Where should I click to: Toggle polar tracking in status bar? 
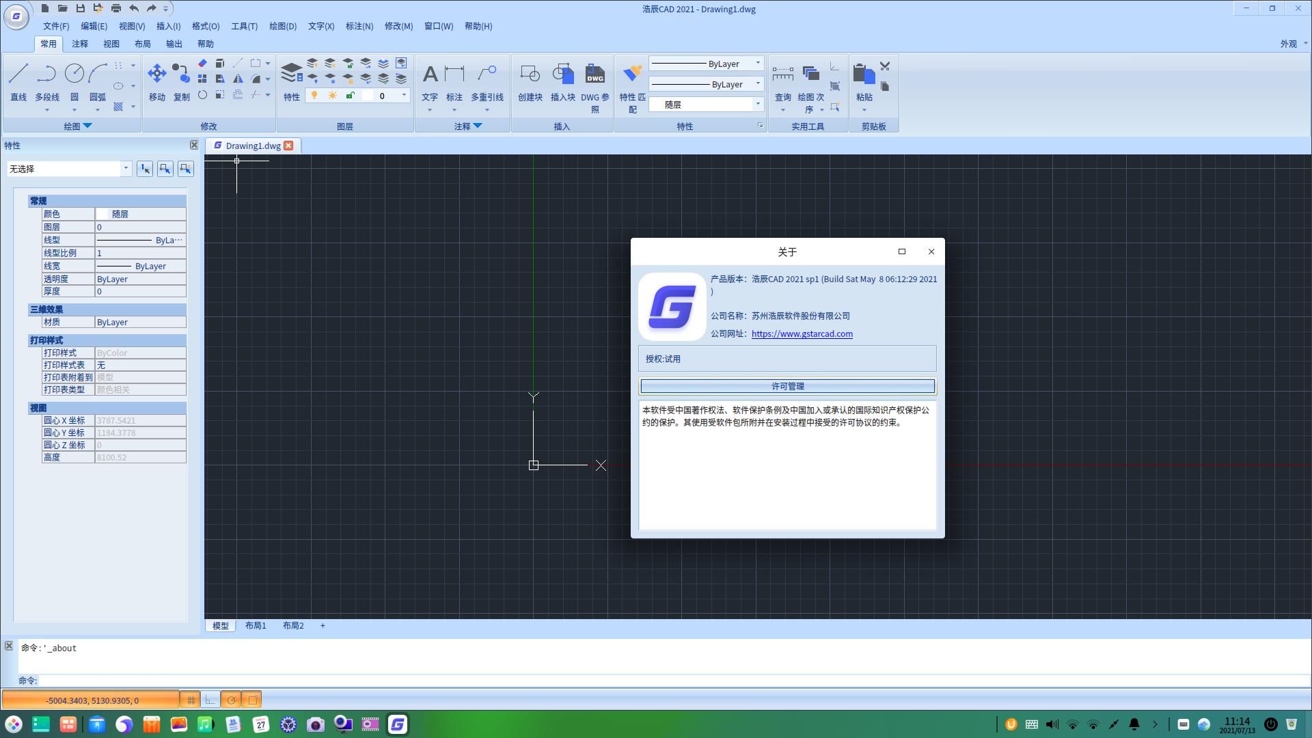[232, 700]
